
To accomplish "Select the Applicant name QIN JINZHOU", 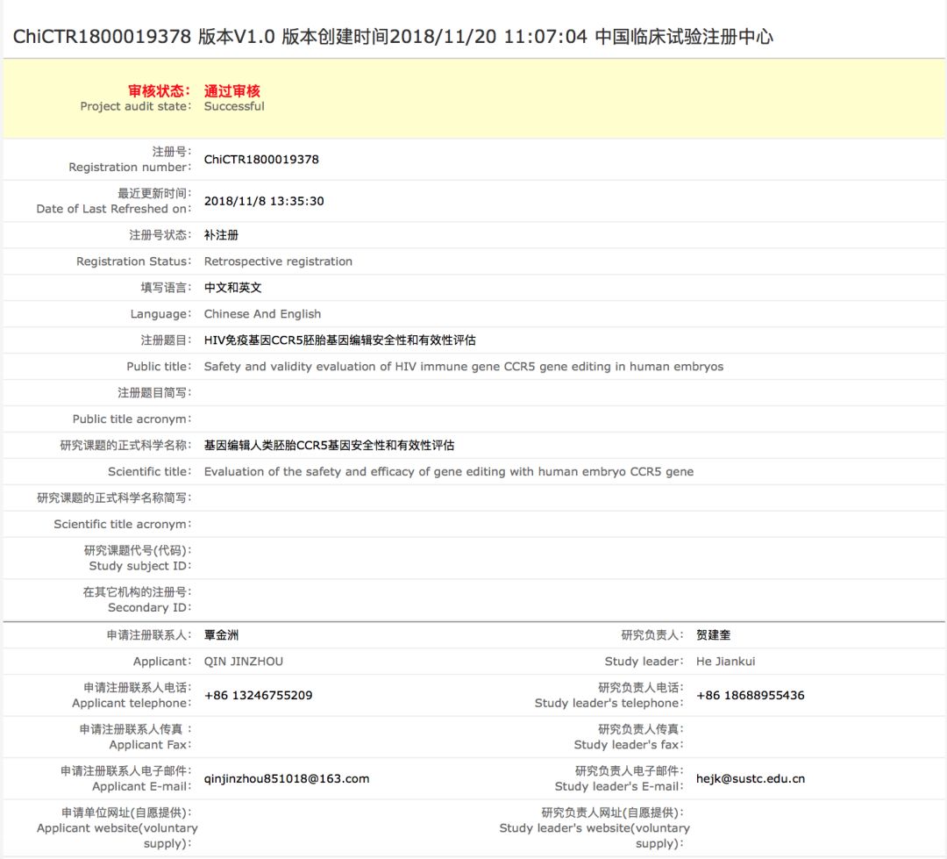I will (x=243, y=661).
